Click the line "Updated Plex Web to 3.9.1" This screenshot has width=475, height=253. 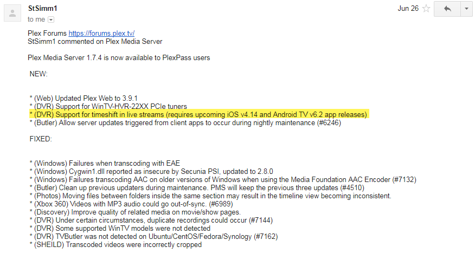pyautogui.click(x=84, y=99)
